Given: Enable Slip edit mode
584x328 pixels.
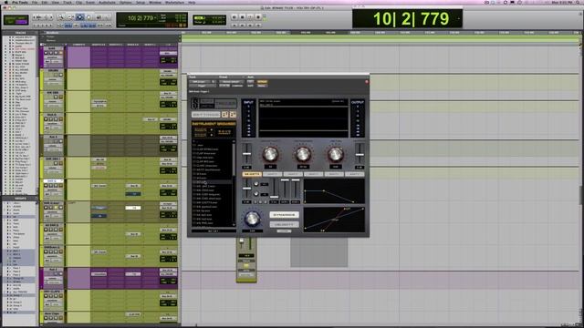Looking at the screenshot, I should point(10,22).
